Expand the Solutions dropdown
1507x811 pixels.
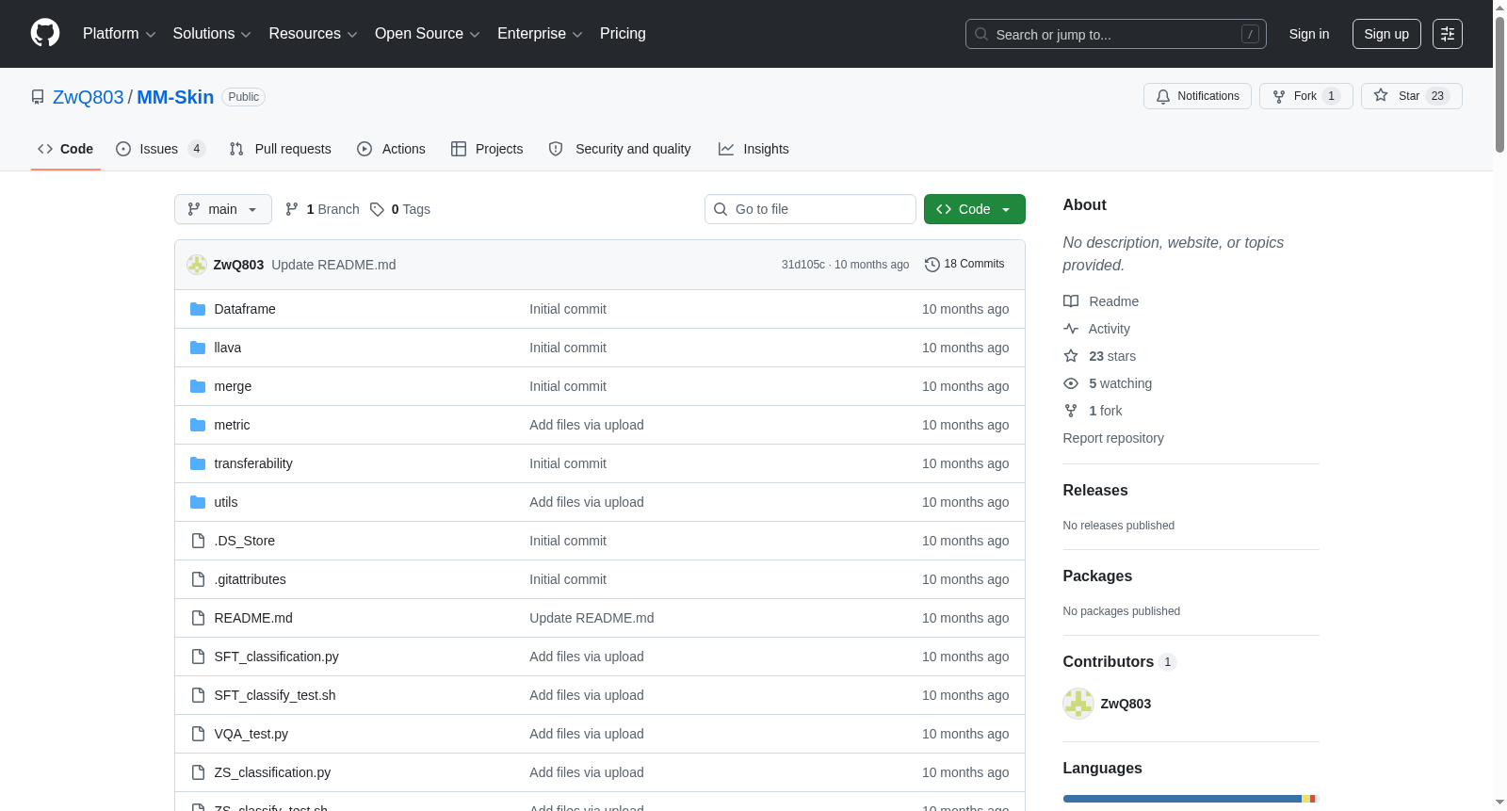coord(212,34)
